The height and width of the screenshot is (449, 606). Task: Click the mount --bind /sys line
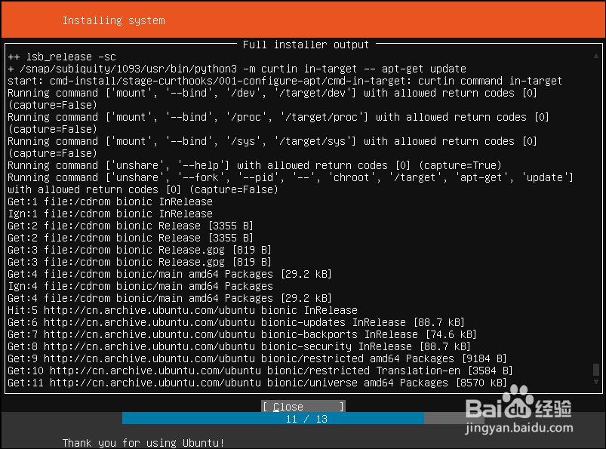[x=272, y=141]
